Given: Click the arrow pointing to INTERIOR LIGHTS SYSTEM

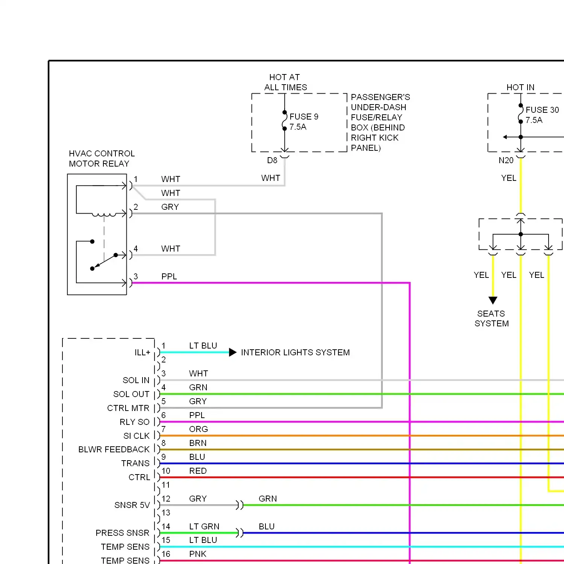Looking at the screenshot, I should pyautogui.click(x=233, y=353).
